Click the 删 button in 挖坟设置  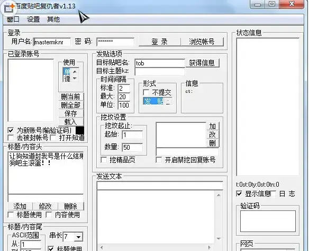point(213,143)
